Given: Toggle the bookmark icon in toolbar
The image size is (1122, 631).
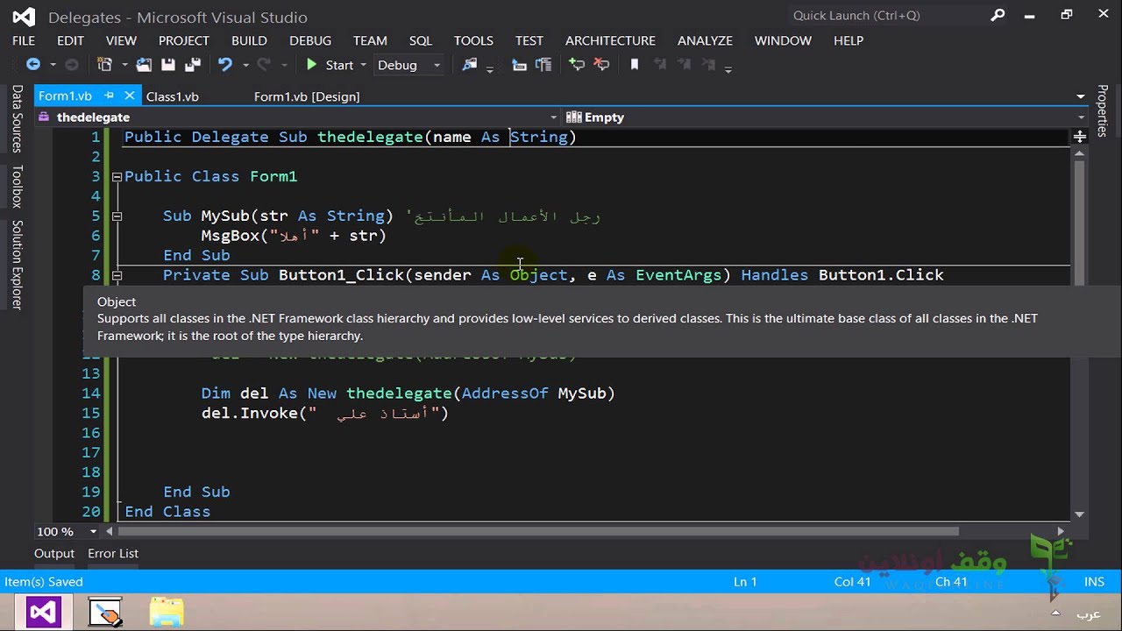Looking at the screenshot, I should tap(635, 64).
